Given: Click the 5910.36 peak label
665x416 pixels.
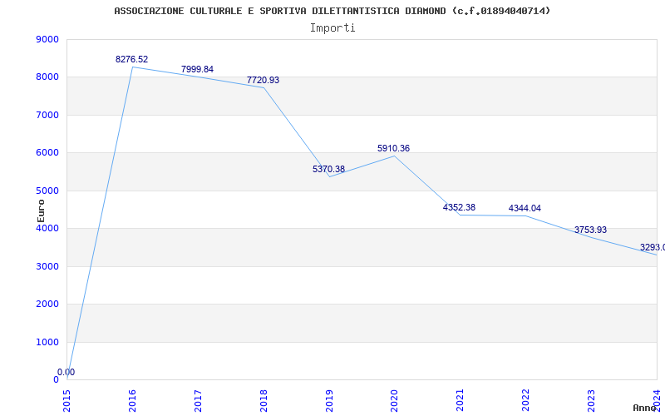Looking at the screenshot, I should 393,149.
